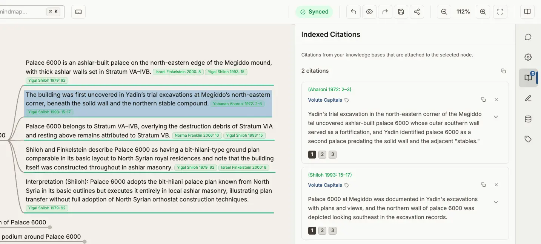Open Volute Capitals link in Aharoni card
Viewport: 541px width, 244px height.
click(x=325, y=100)
